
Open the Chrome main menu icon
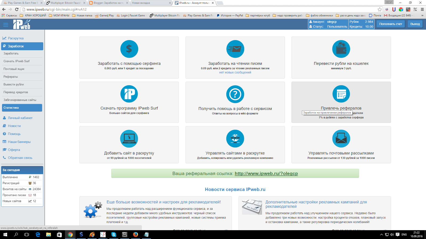[x=422, y=9]
